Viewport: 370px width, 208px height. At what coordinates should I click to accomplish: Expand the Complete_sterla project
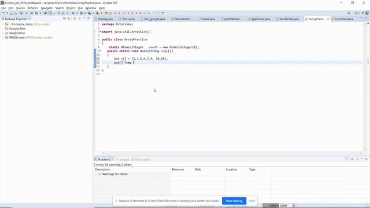[3, 24]
